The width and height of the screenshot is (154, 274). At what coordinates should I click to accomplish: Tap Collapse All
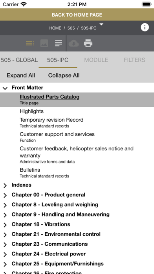64,75
